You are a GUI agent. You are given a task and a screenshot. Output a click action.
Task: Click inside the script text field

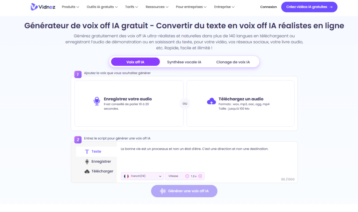(206, 159)
